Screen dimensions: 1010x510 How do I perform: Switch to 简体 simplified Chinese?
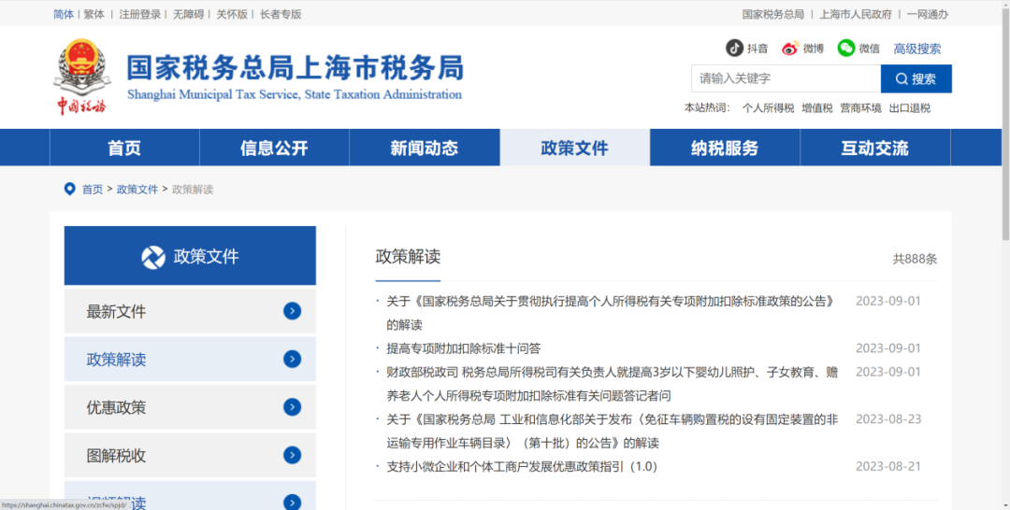64,14
